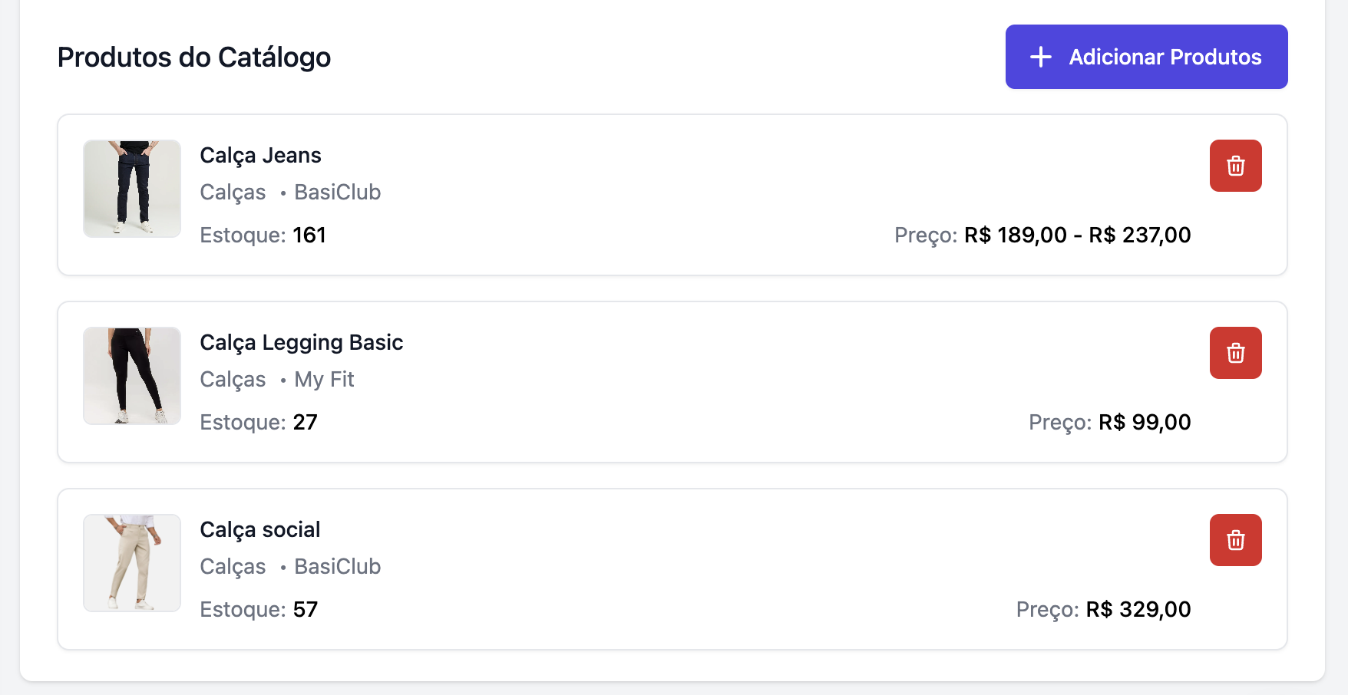Click the R$ 99,00 price
This screenshot has width=1348, height=695.
point(1145,422)
